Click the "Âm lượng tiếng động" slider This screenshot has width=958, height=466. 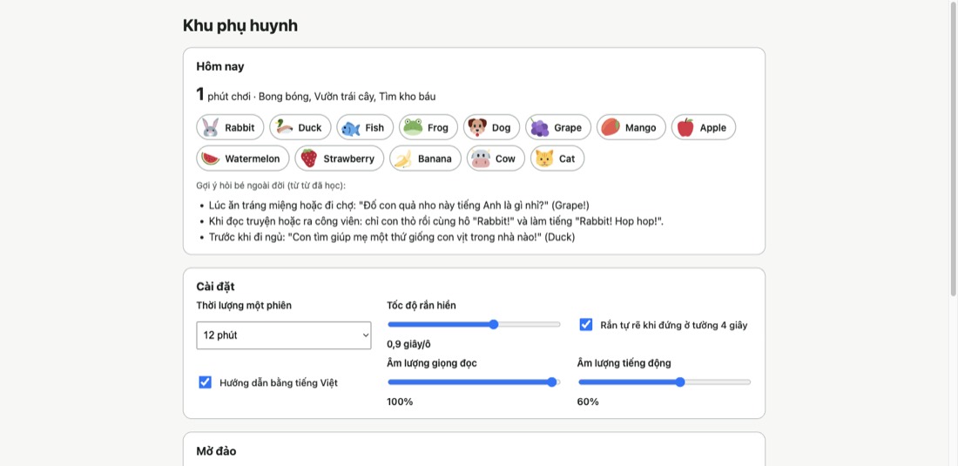pos(665,382)
